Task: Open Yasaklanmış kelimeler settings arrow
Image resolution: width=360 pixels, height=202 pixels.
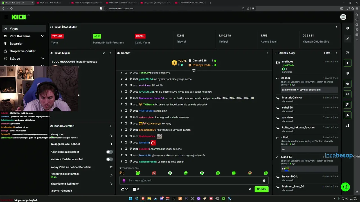Action: [111, 184]
